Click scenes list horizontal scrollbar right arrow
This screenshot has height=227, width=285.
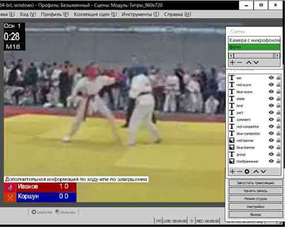(278, 56)
